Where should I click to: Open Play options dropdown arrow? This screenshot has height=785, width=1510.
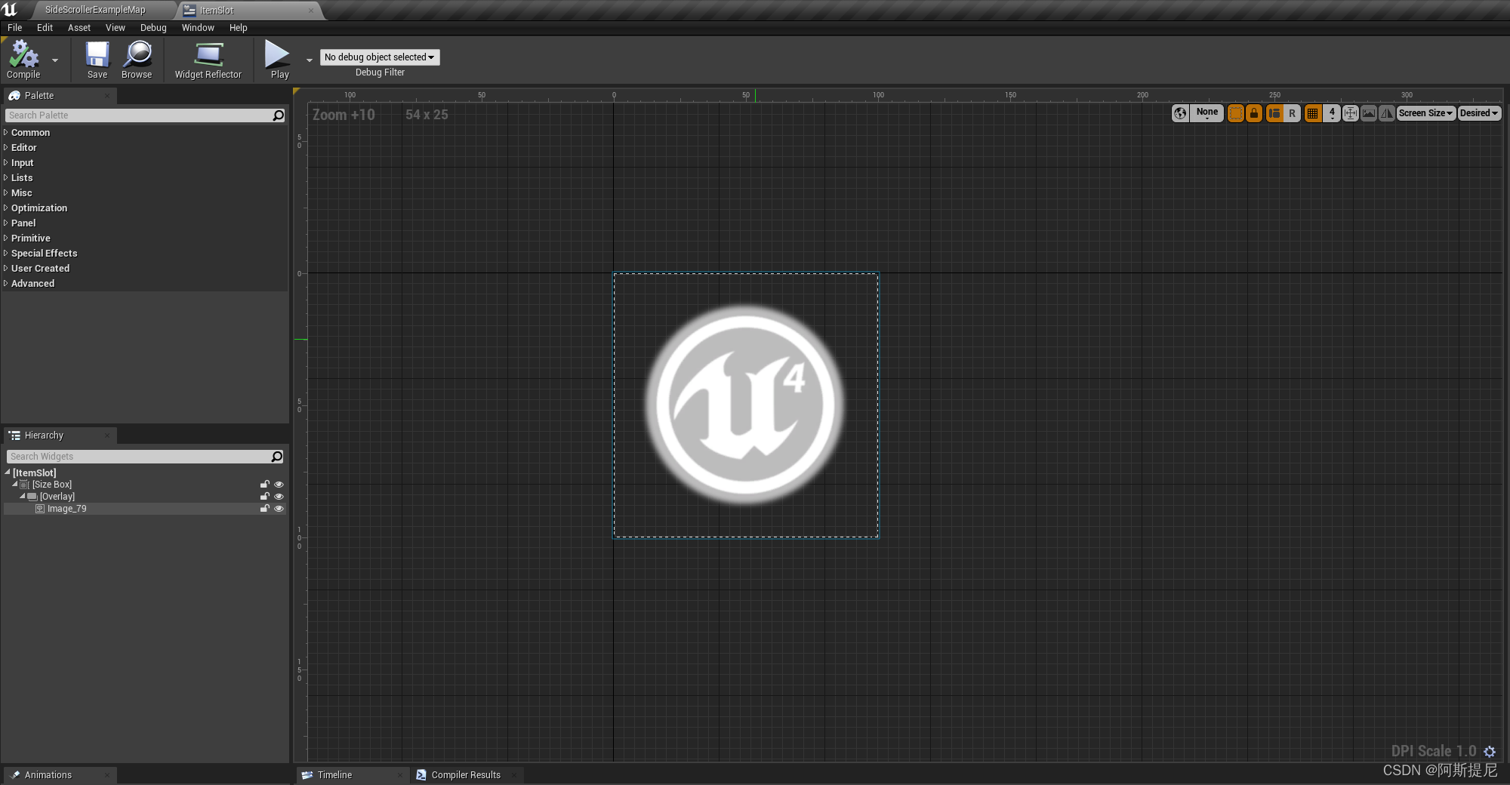point(310,60)
